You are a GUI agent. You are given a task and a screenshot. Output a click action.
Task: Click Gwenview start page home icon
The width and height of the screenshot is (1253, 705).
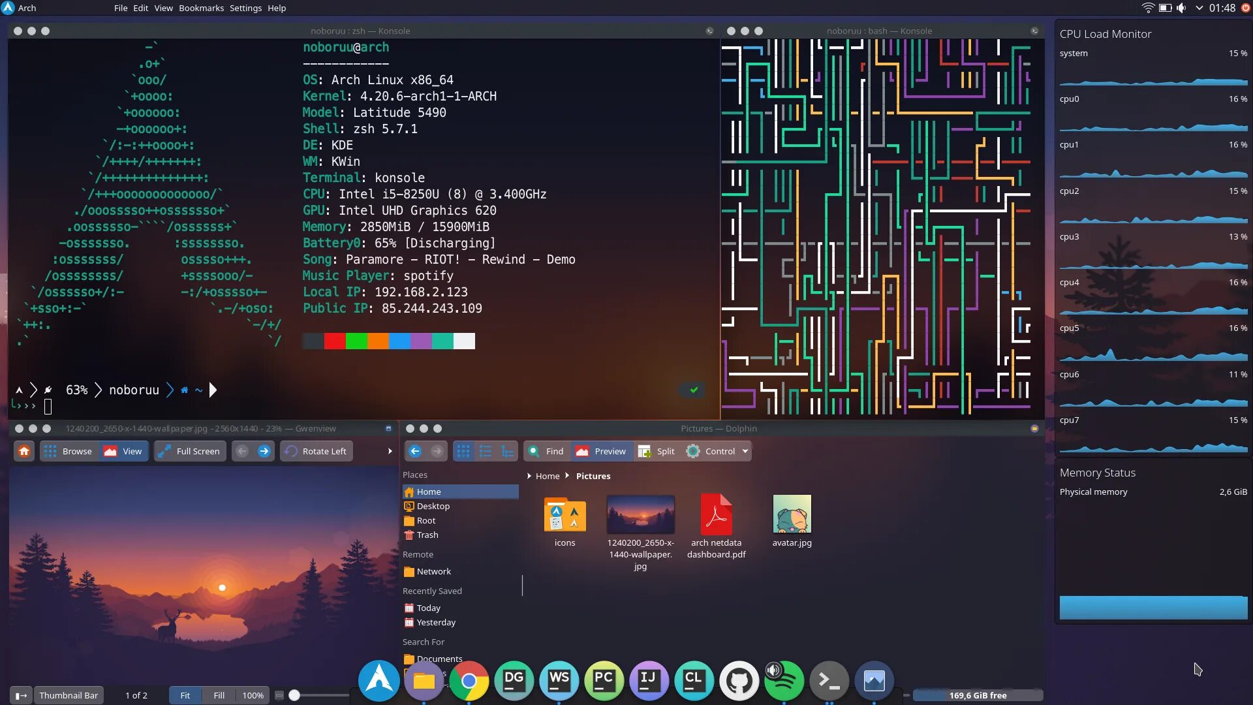pos(24,451)
